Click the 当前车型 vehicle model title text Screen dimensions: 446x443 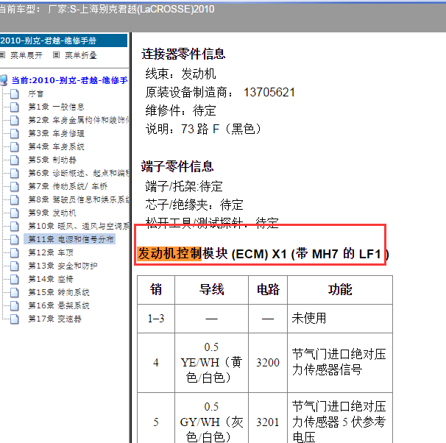coord(107,9)
